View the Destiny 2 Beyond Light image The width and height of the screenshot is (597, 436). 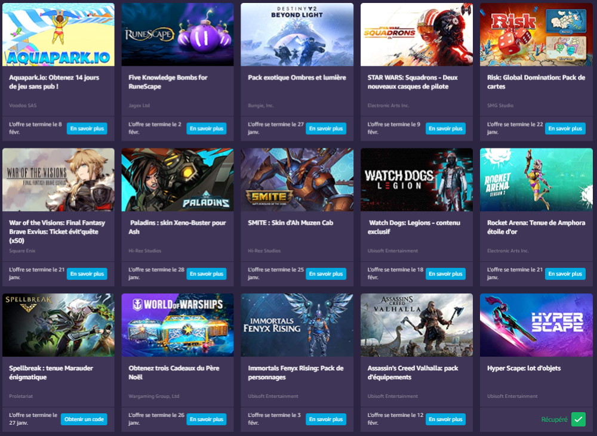coord(297,34)
